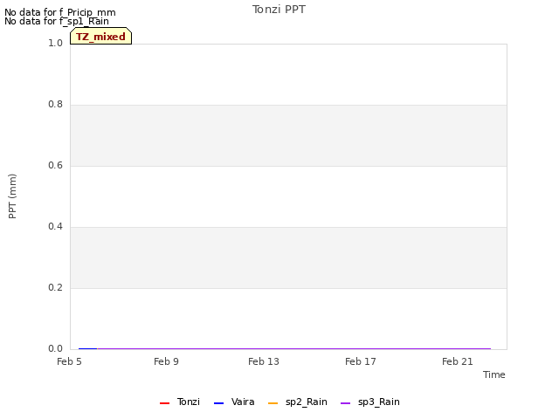Click the 0.4 y-axis tick label
The width and height of the screenshot is (559, 419).
(x=55, y=227)
